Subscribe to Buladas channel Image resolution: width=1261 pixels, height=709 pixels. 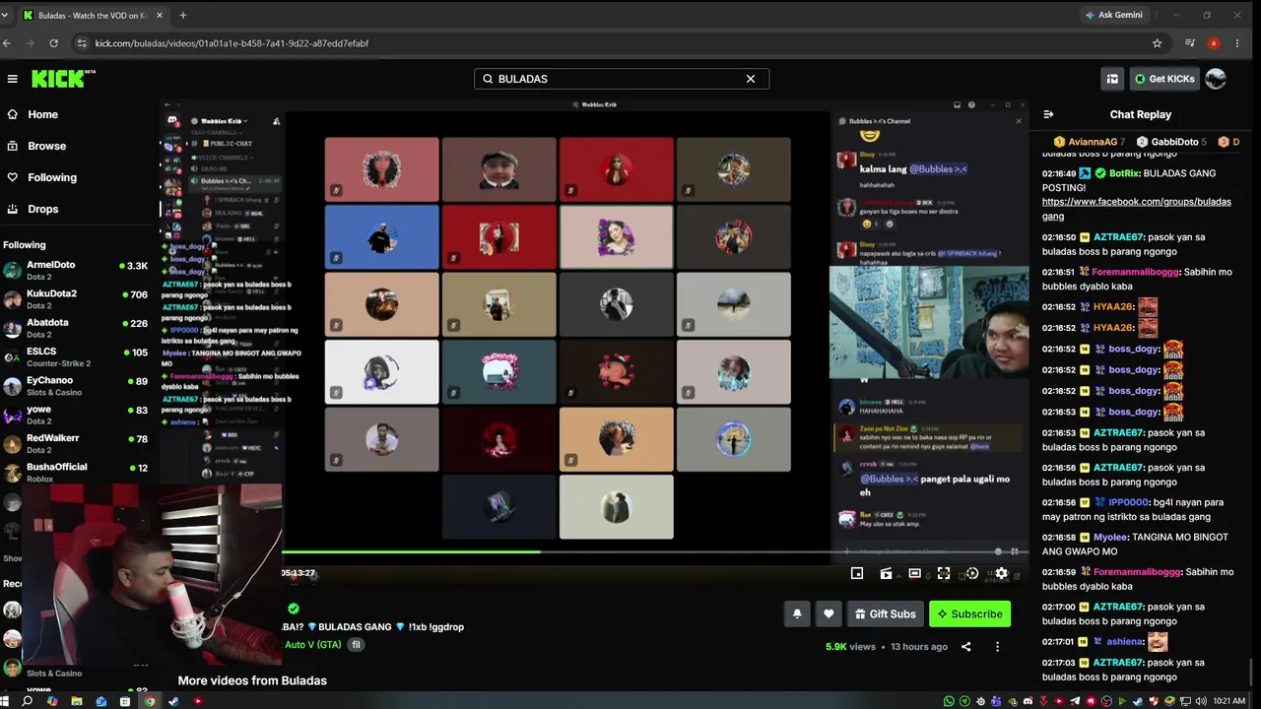(969, 613)
